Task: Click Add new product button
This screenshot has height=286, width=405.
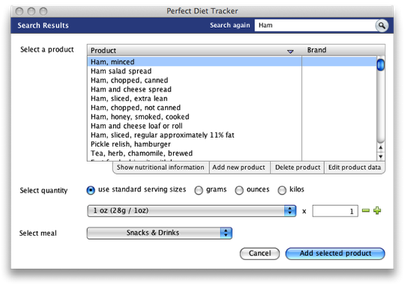Action: (239, 168)
